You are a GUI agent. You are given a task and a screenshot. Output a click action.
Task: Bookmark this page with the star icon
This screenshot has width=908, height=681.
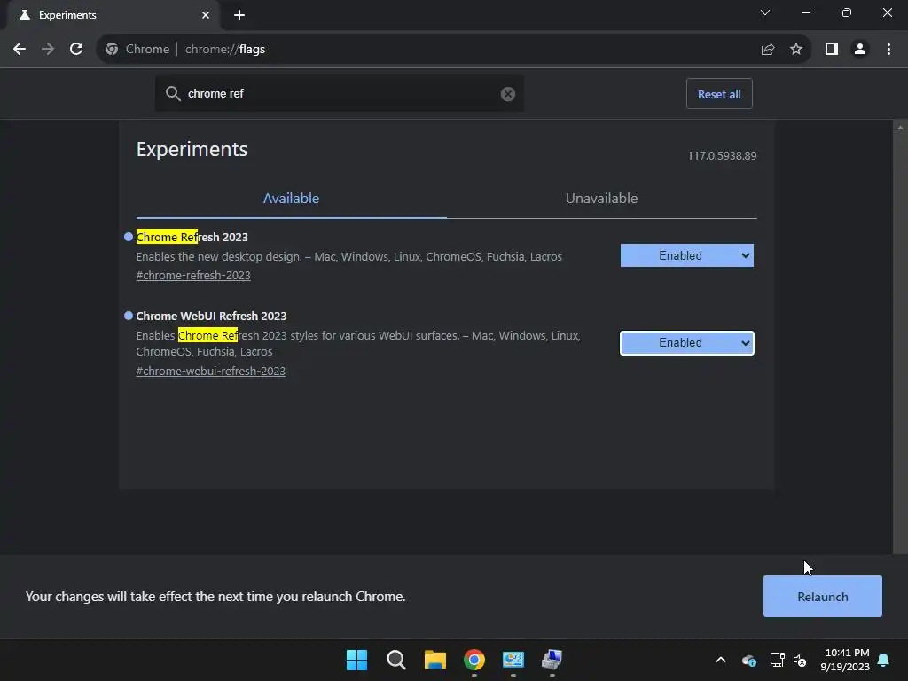coord(796,50)
